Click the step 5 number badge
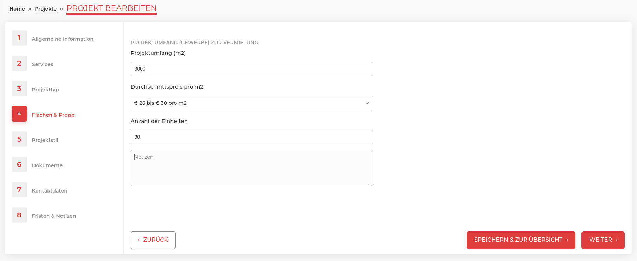637x261 pixels. tap(19, 139)
